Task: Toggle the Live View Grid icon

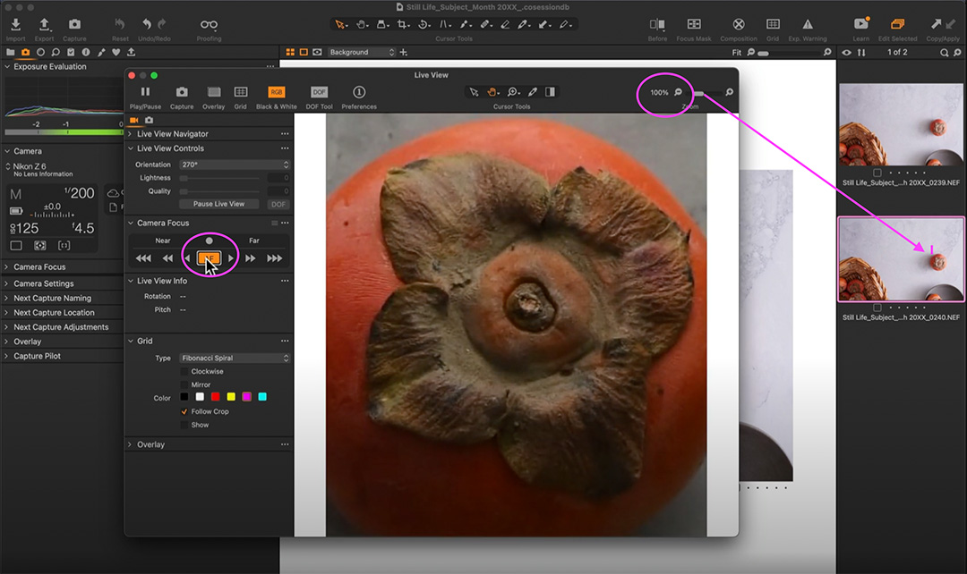Action: tap(241, 92)
